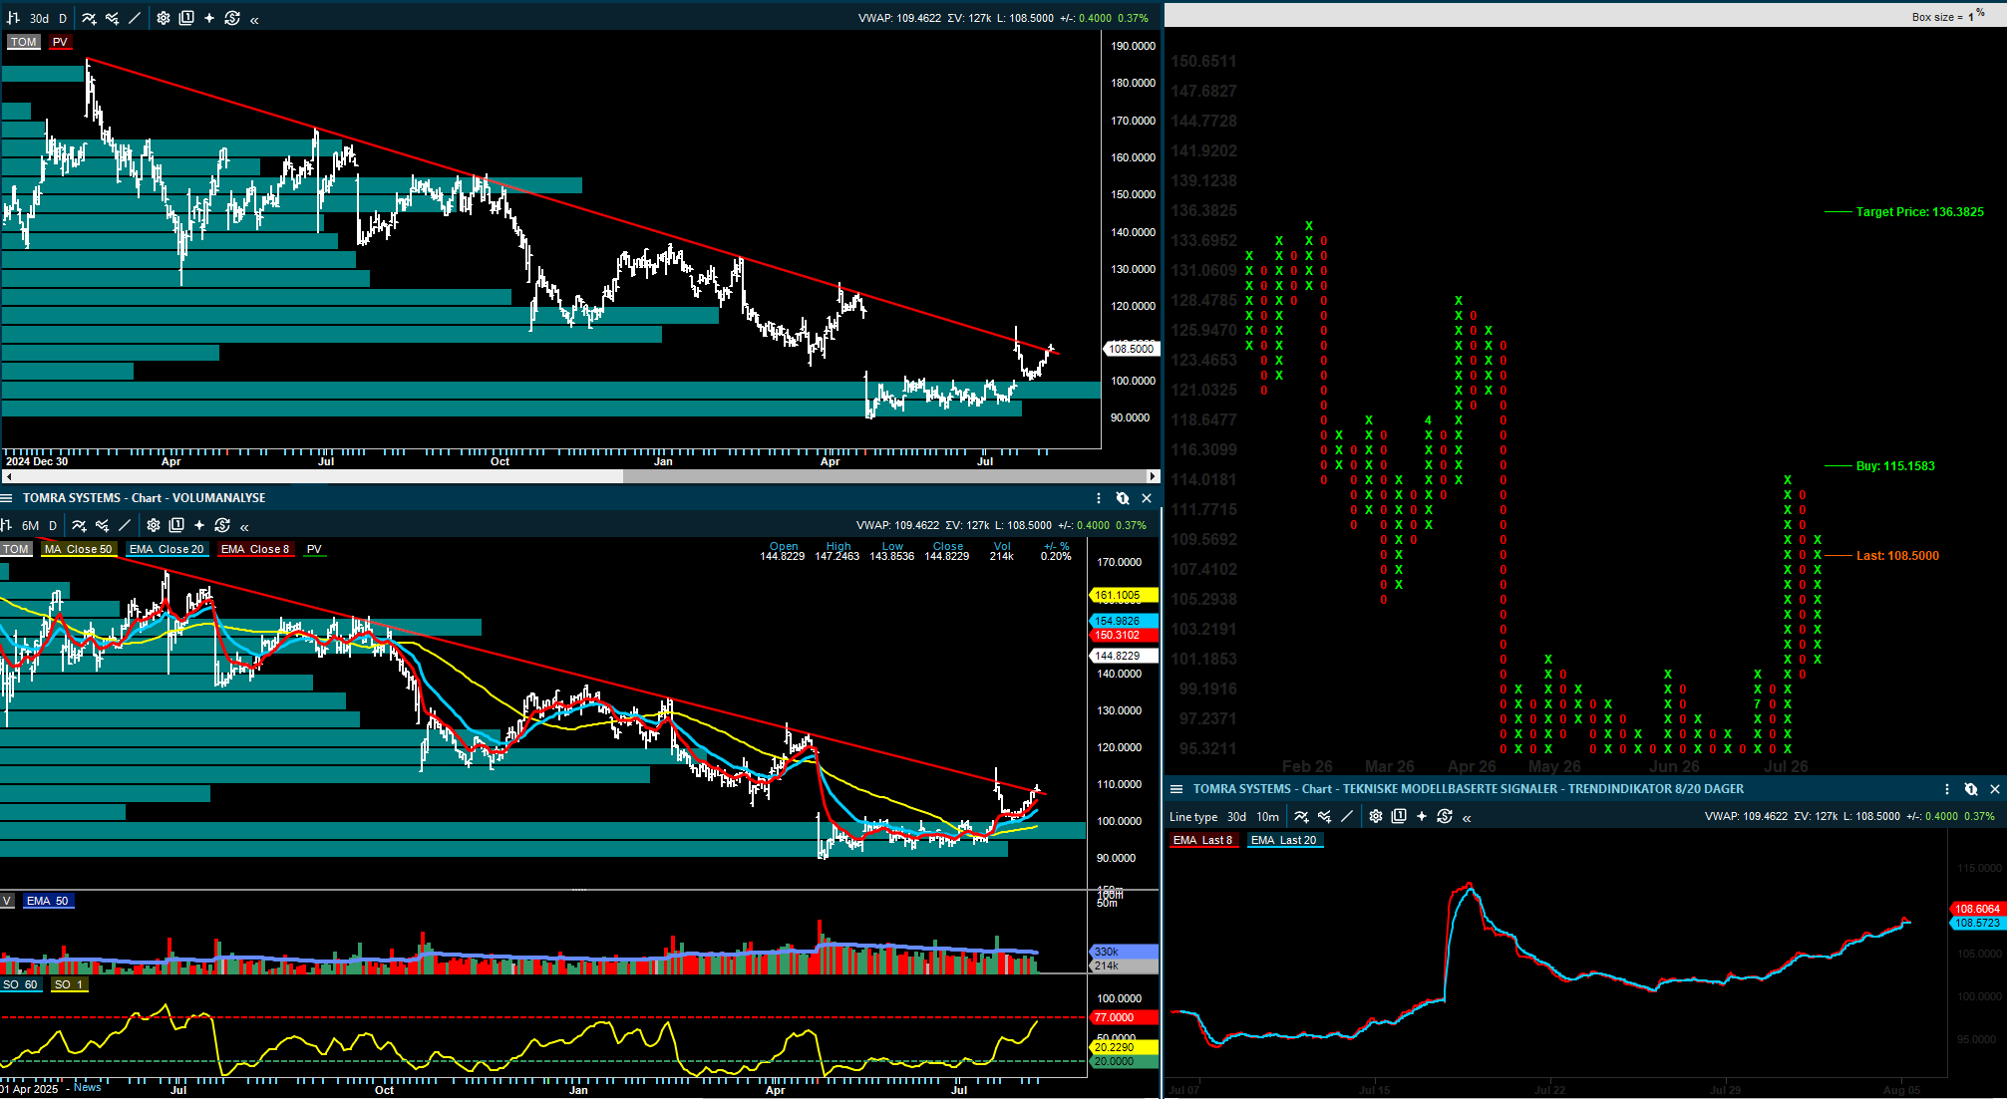Open settings gear in top chart toolbar
This screenshot has width=2007, height=1099.
(164, 18)
